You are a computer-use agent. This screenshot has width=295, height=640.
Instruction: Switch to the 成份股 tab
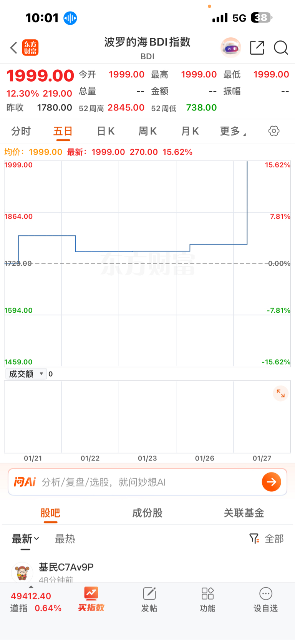click(x=147, y=513)
